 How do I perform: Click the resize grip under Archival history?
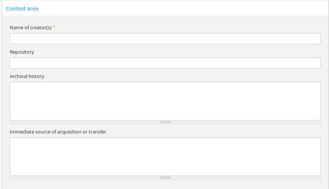click(x=165, y=122)
